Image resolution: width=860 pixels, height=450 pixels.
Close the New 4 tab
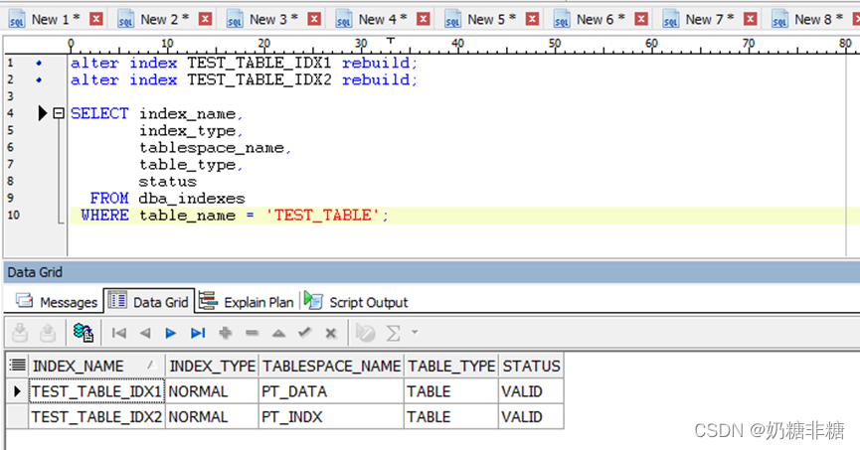(424, 19)
